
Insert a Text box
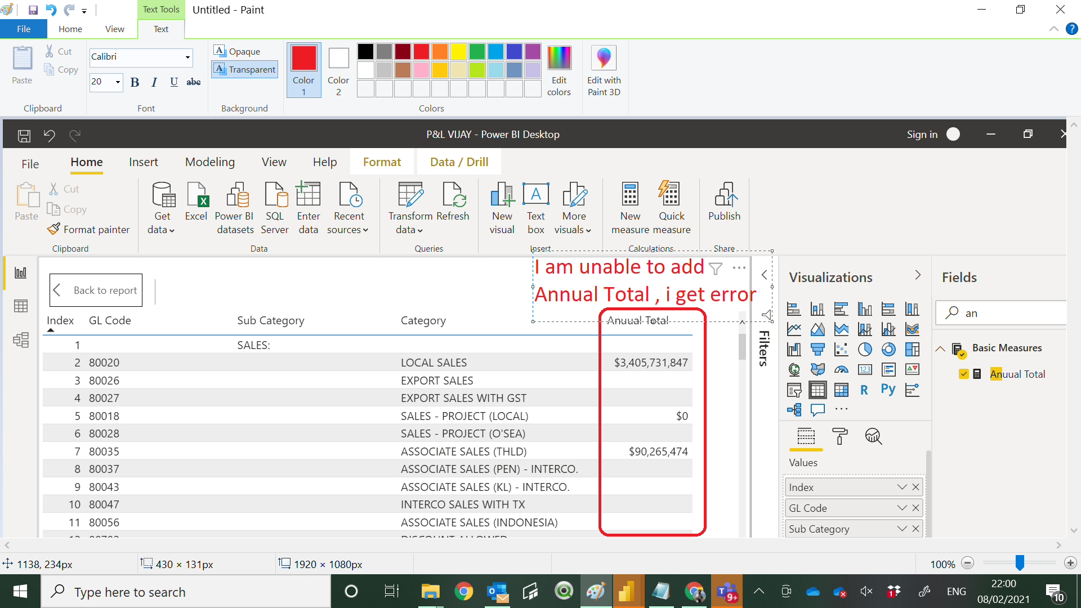tap(535, 207)
